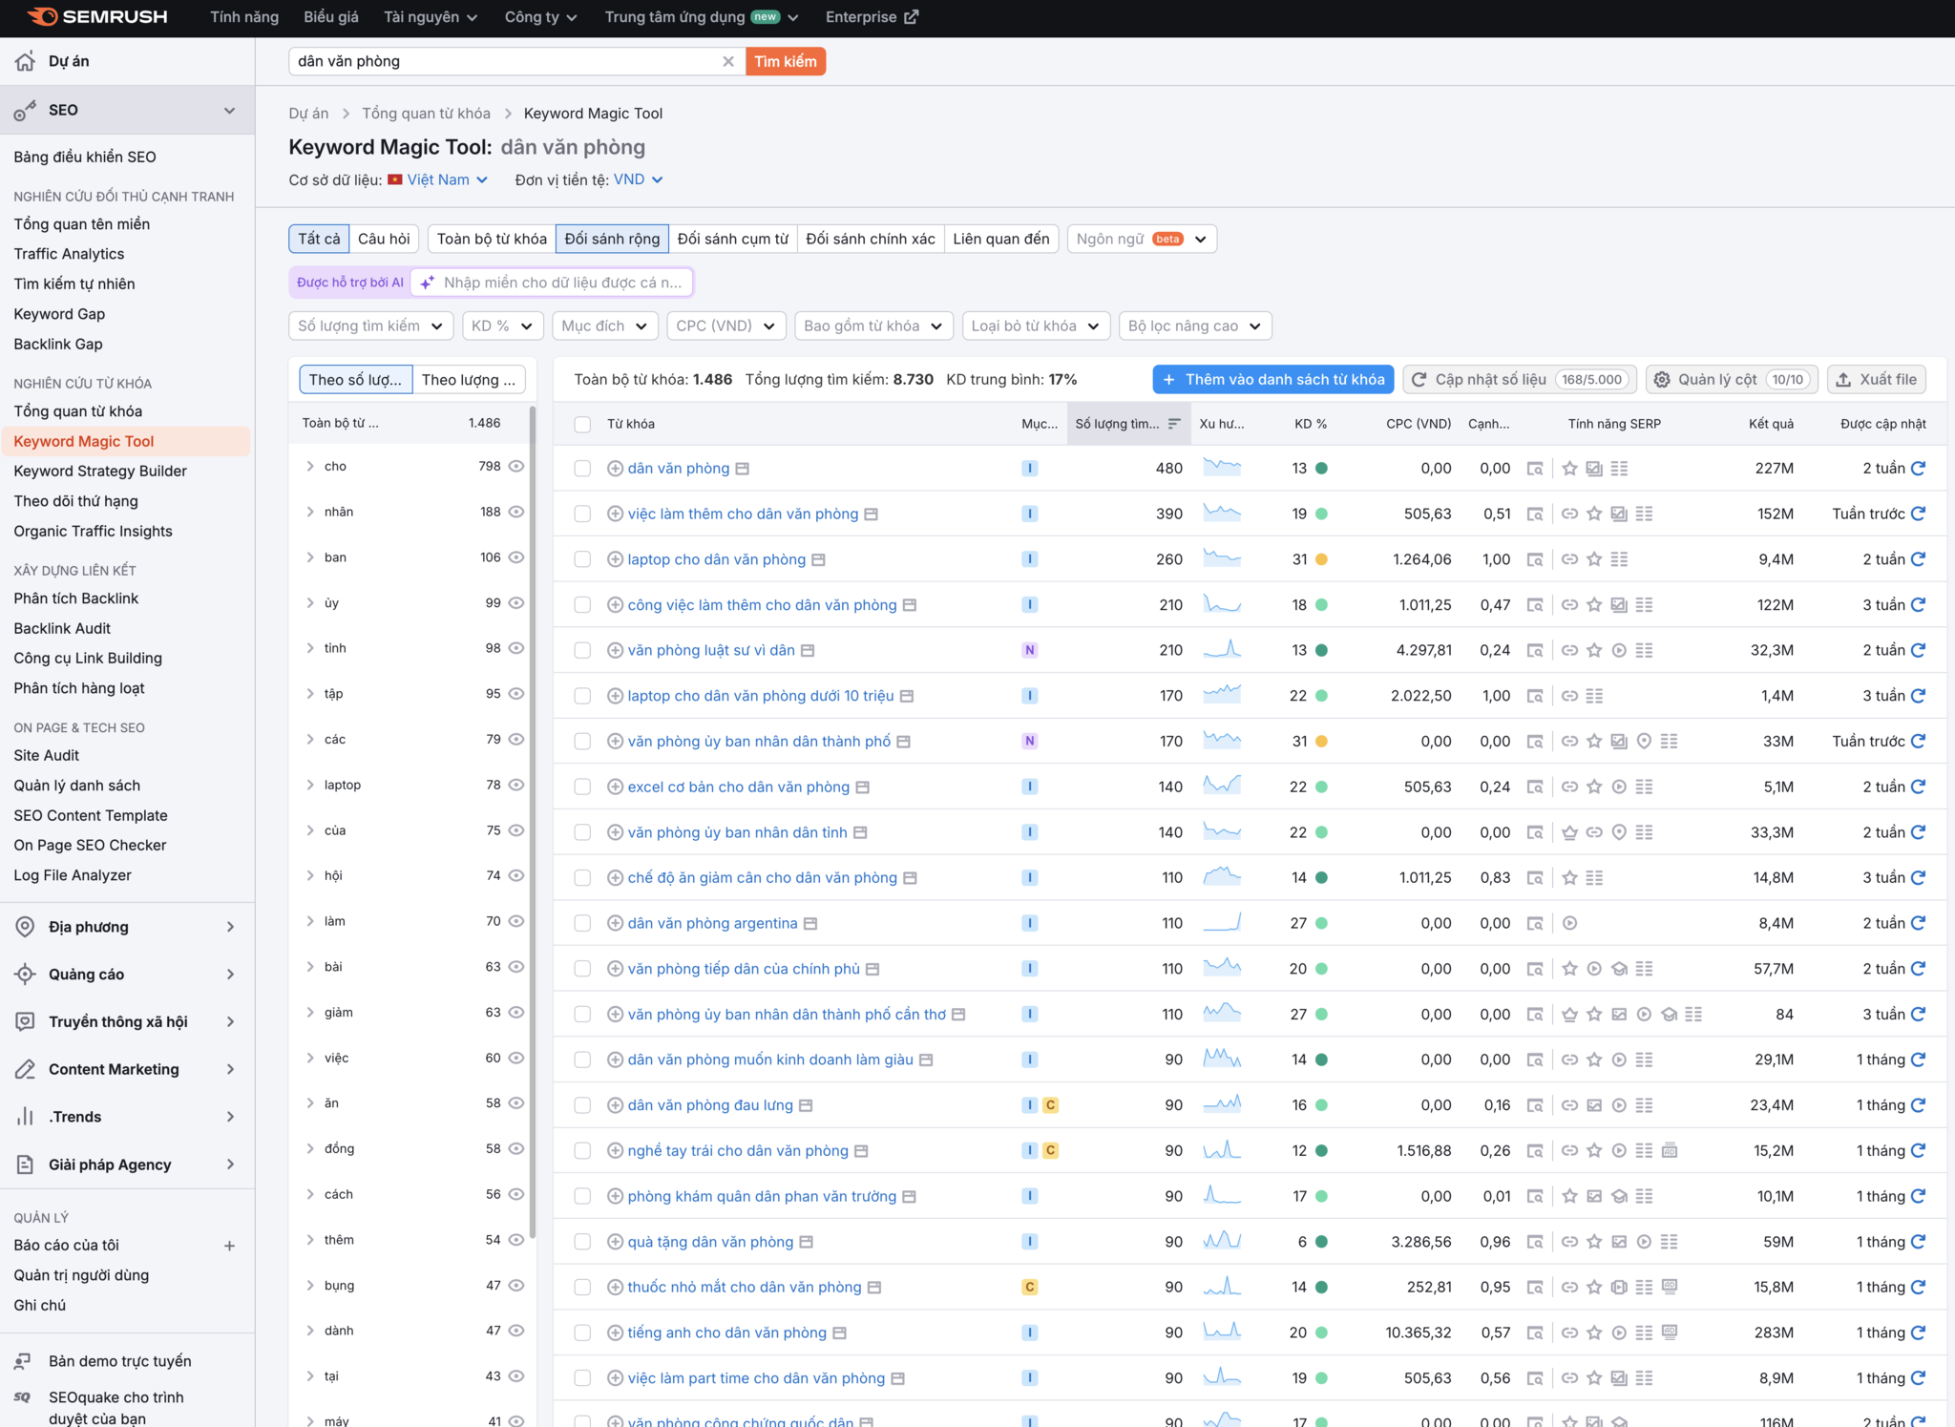Click the .Trends bar chart icon
Screen dimensions: 1955x1427
coord(26,1117)
